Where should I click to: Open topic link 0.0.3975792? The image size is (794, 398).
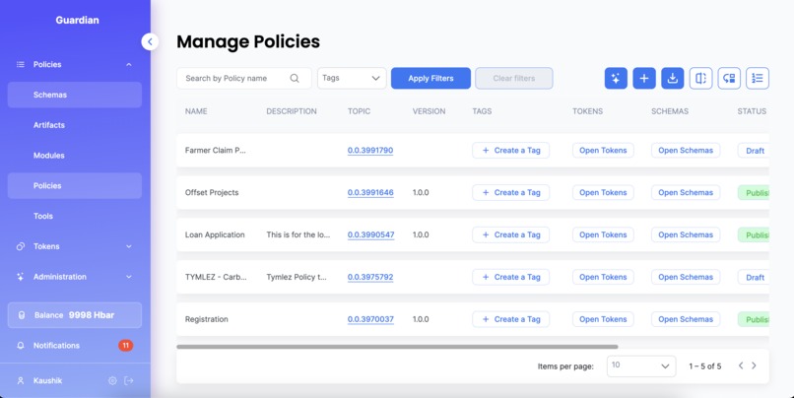coord(370,277)
